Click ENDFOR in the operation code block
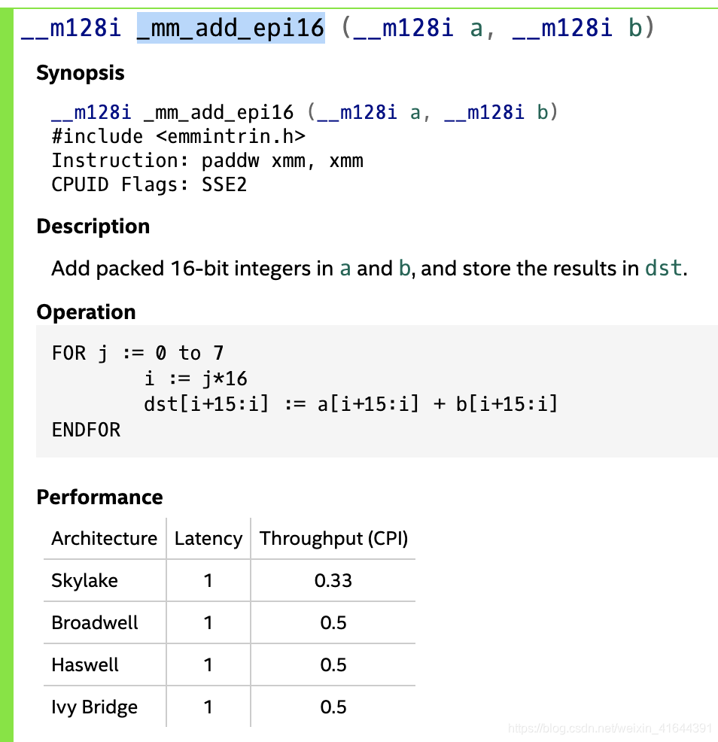Screen dimensions: 718x742 click(x=86, y=430)
